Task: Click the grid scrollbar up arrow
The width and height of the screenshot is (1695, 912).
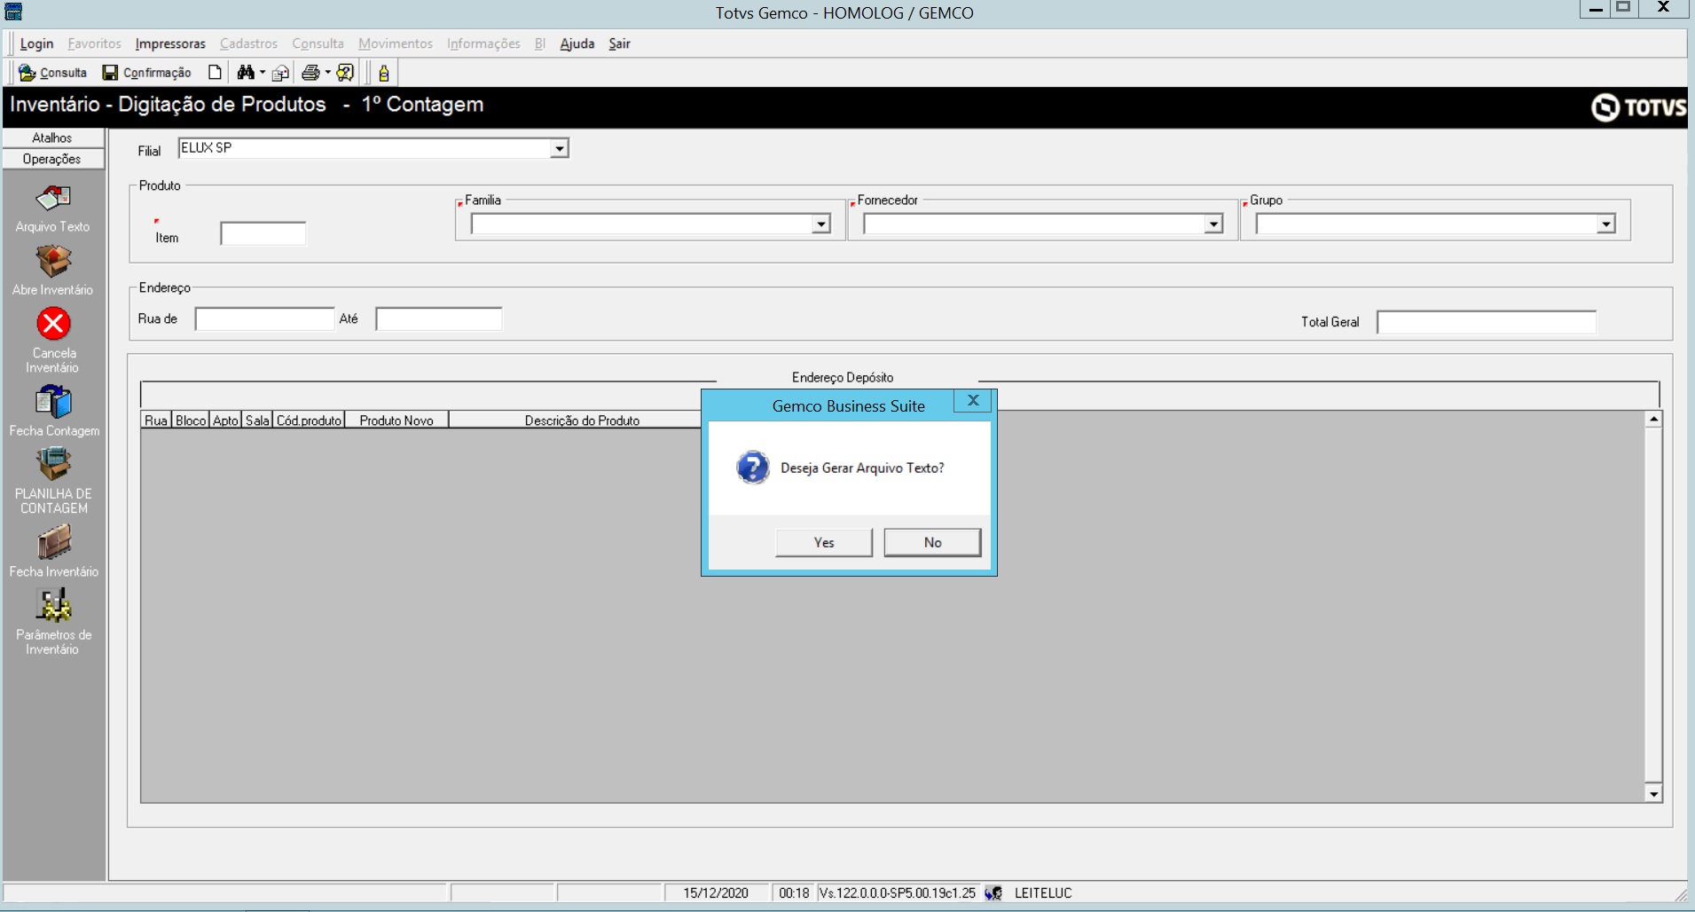Action: 1653,419
